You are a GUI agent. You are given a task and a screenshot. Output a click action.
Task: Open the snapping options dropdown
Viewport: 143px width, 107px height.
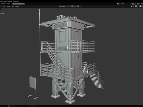click(75, 6)
